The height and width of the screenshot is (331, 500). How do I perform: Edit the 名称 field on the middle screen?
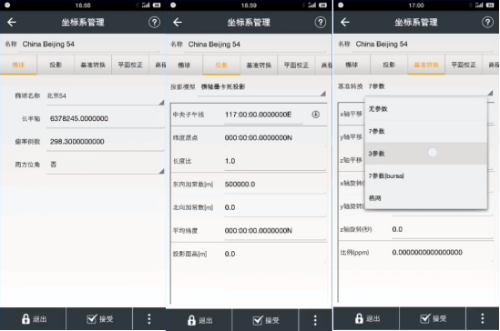[x=255, y=45]
